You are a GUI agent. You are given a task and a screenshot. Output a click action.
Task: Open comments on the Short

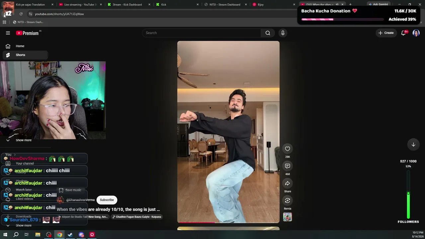[288, 166]
